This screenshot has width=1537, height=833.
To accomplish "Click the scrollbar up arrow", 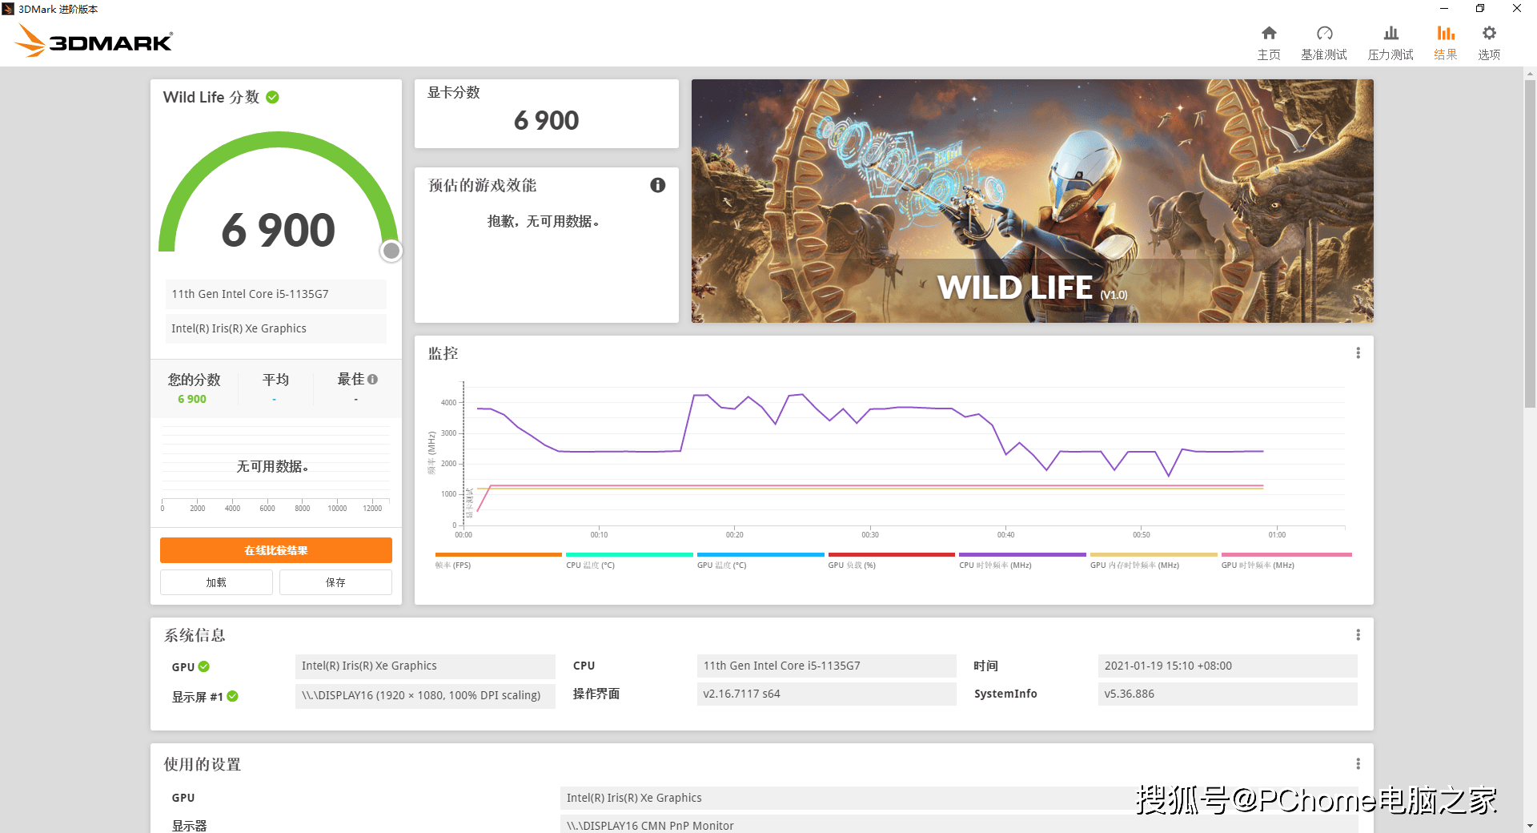I will (1530, 74).
